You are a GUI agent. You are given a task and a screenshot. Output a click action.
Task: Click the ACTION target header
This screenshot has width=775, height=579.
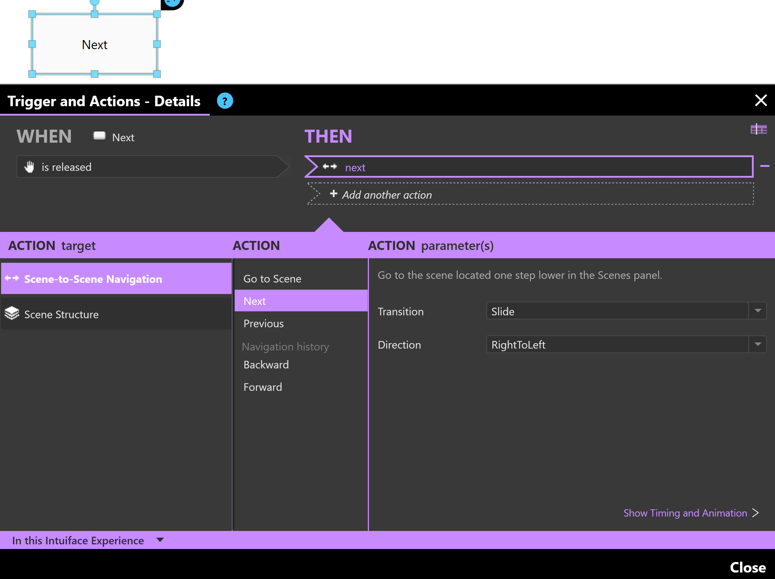pyautogui.click(x=52, y=246)
